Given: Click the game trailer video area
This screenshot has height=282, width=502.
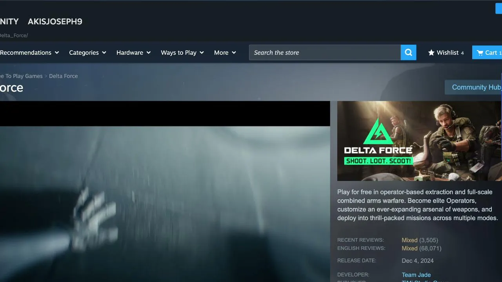Looking at the screenshot, I should [x=165, y=192].
